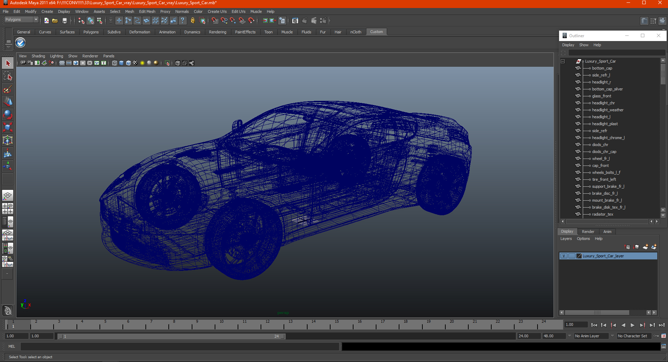Toggle Snap to points magnet icon
The image size is (668, 362).
(x=233, y=21)
